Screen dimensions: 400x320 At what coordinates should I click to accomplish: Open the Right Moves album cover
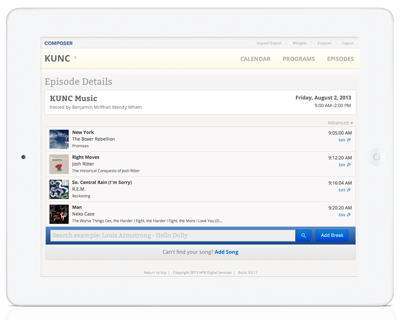pos(59,164)
